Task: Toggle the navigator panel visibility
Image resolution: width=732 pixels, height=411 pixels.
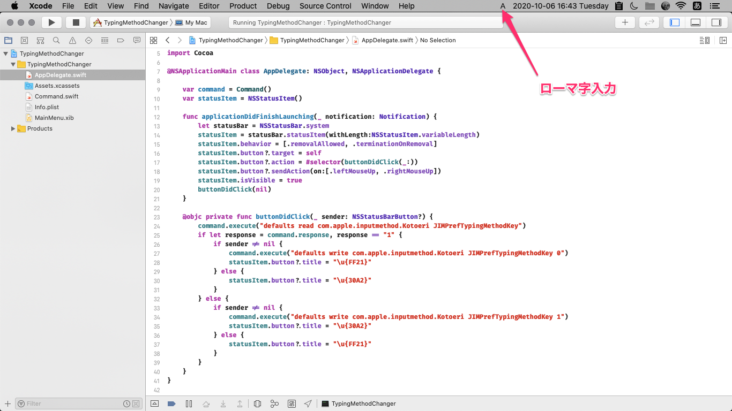Action: tap(675, 22)
